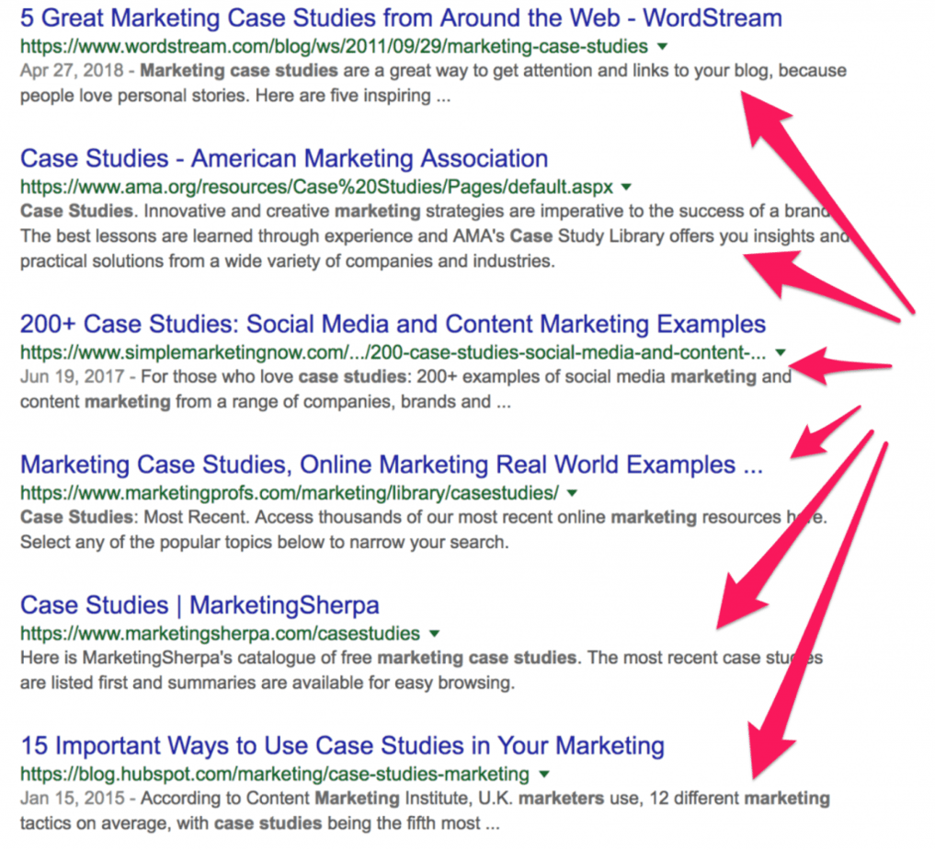Expand the dropdown arrow beside the marketingprofs.com URL
The height and width of the screenshot is (850, 935).
(572, 493)
